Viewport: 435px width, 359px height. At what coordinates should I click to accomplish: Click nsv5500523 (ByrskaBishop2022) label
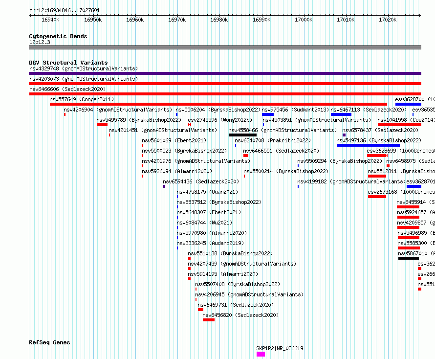coord(184,151)
